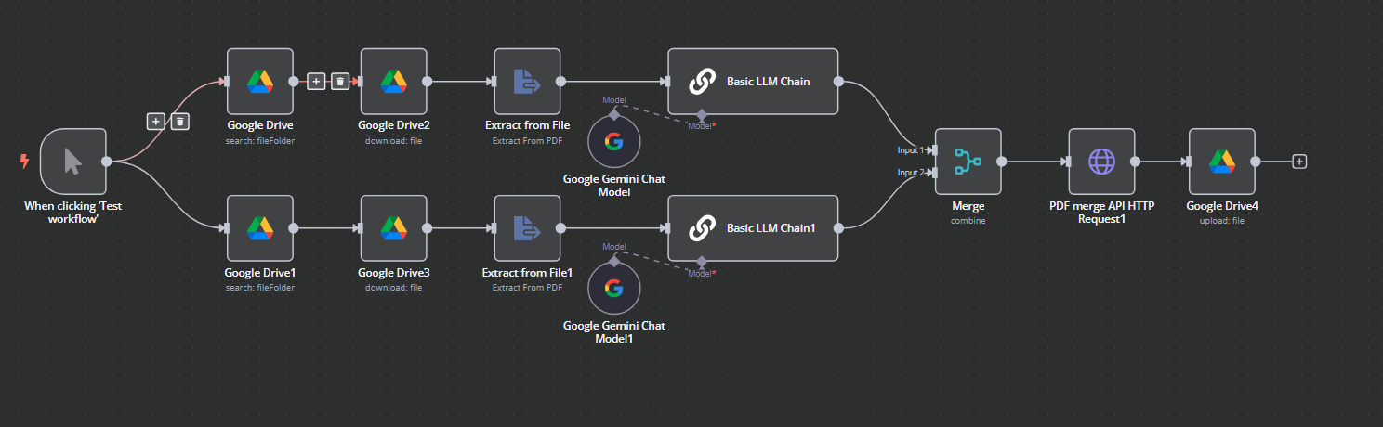The height and width of the screenshot is (427, 1383).
Task: Click the Model connector under Basic LLM Chain
Action: click(x=702, y=115)
